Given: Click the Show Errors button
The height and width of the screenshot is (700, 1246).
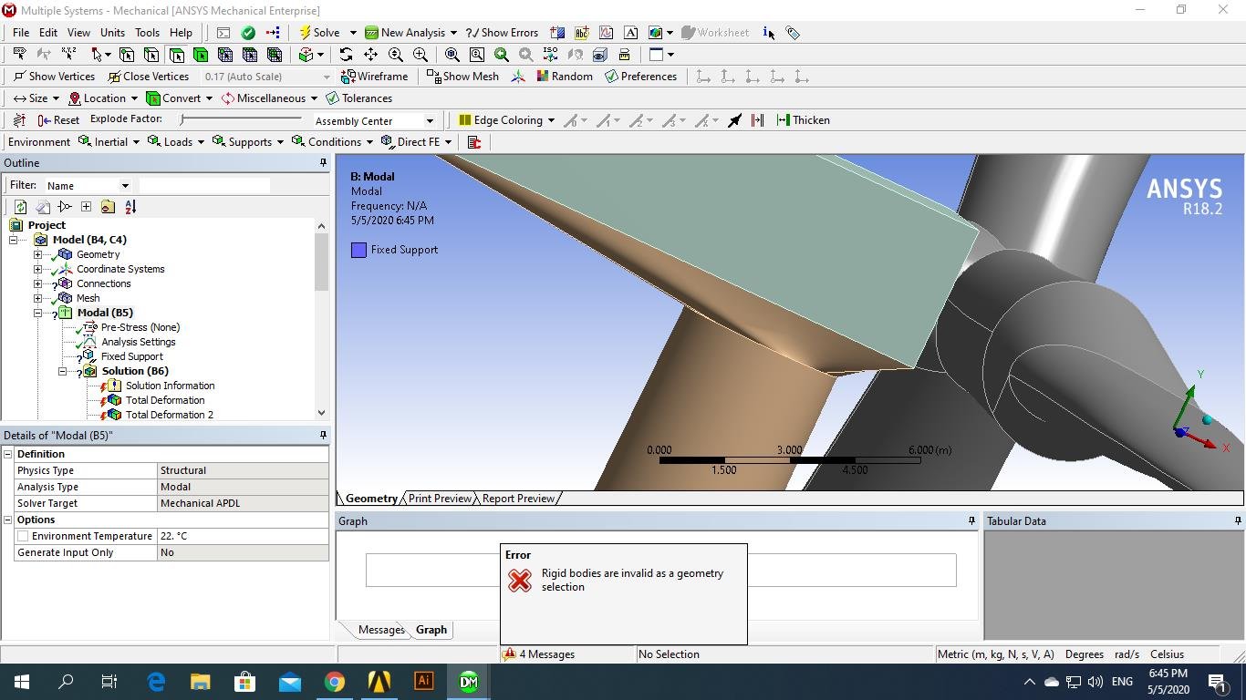Looking at the screenshot, I should pos(502,33).
